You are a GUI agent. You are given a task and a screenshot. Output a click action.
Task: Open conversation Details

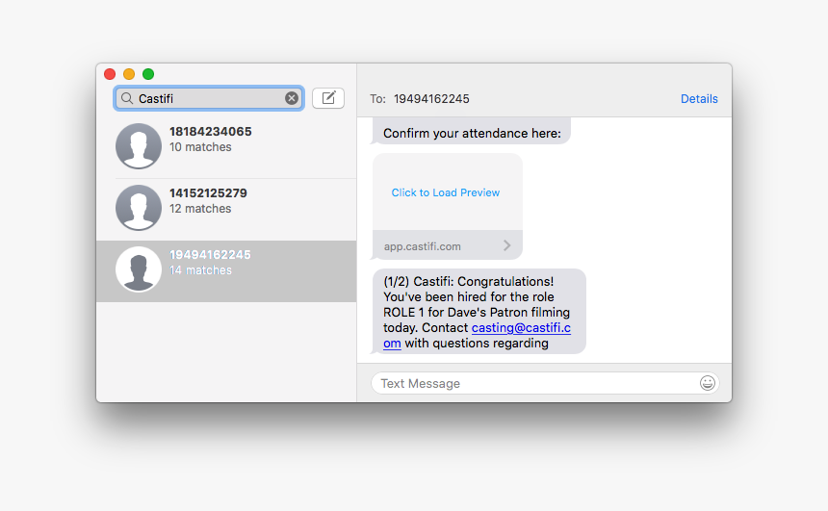tap(699, 99)
